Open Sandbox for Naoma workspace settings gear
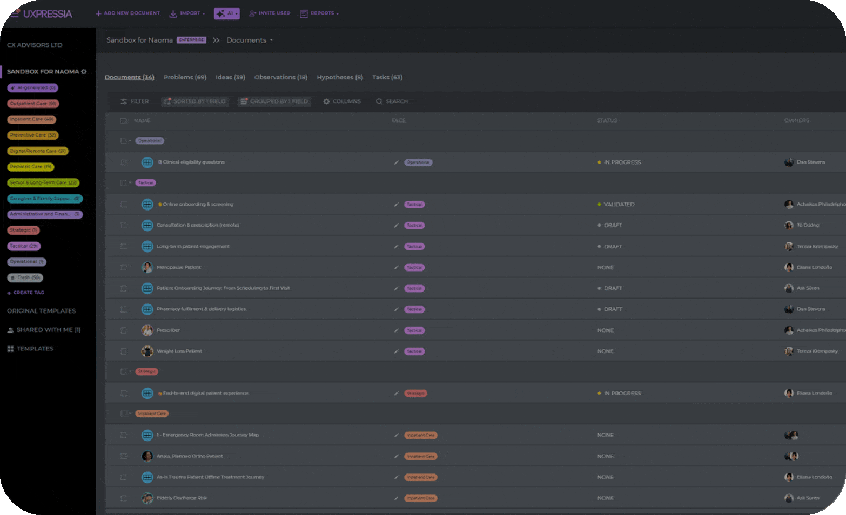This screenshot has width=846, height=515. pos(84,71)
